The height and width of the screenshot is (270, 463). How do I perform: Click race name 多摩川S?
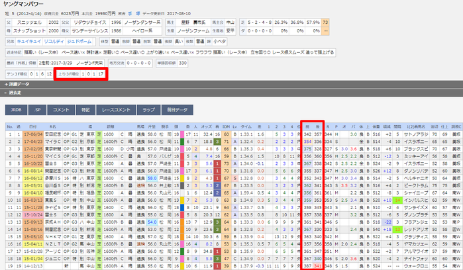pyautogui.click(x=53, y=178)
